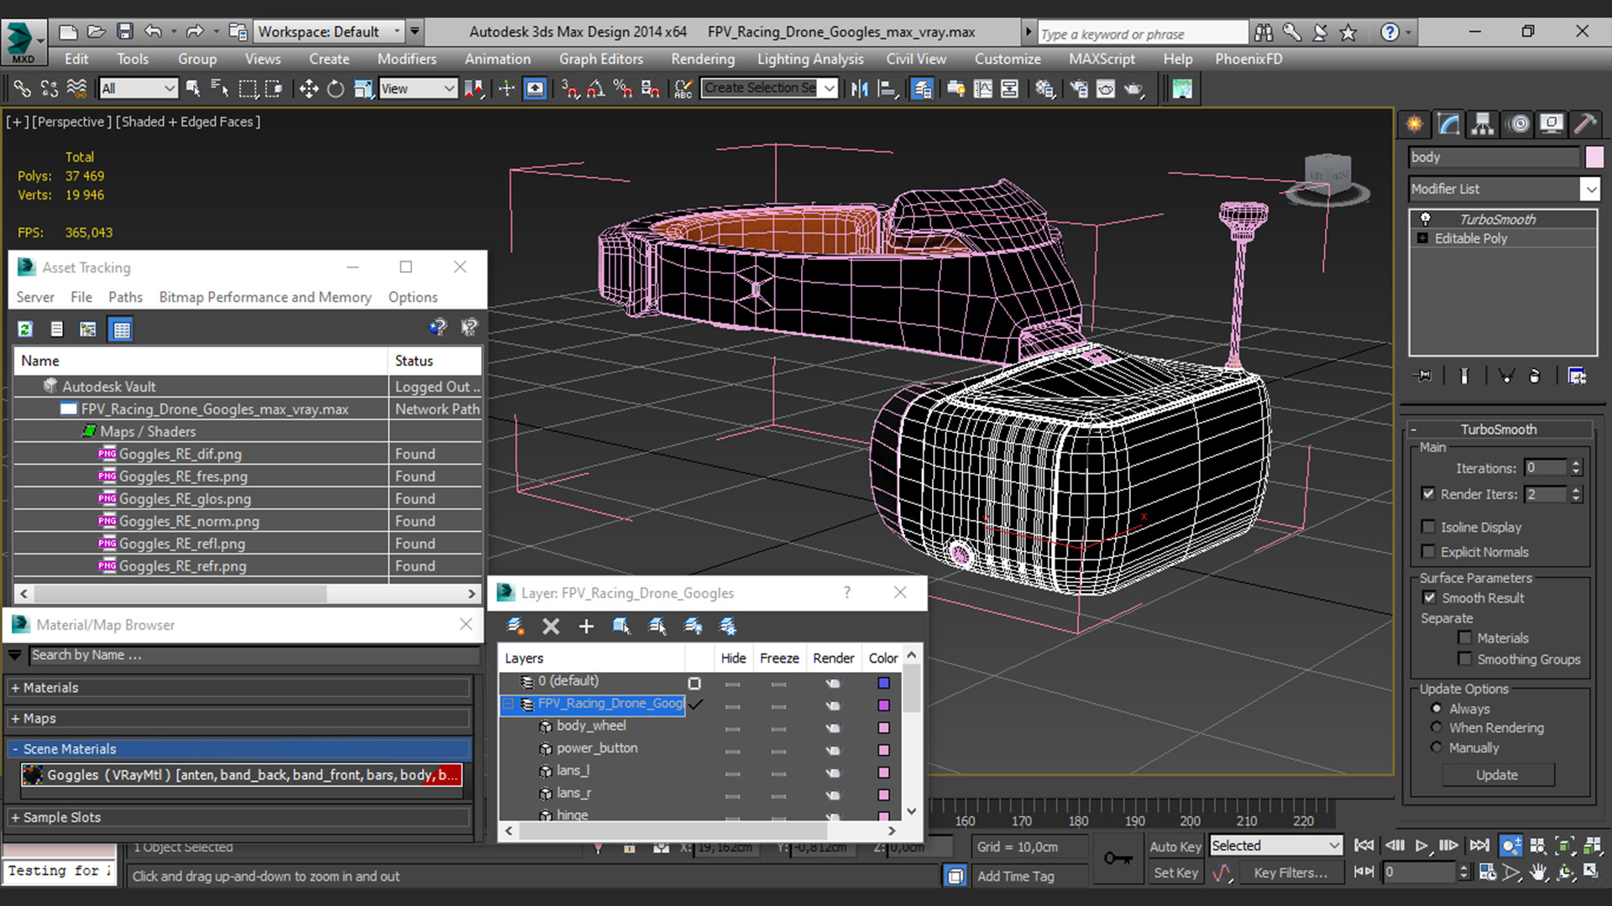Screen dimensions: 1612x906
Task: Open the Hierarchy panel tab icon
Action: [x=1484, y=124]
